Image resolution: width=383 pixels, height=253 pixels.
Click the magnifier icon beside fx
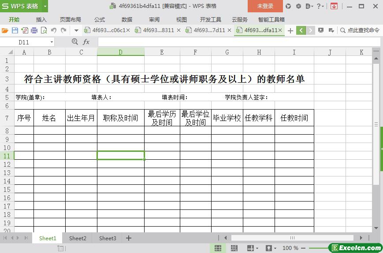75,42
